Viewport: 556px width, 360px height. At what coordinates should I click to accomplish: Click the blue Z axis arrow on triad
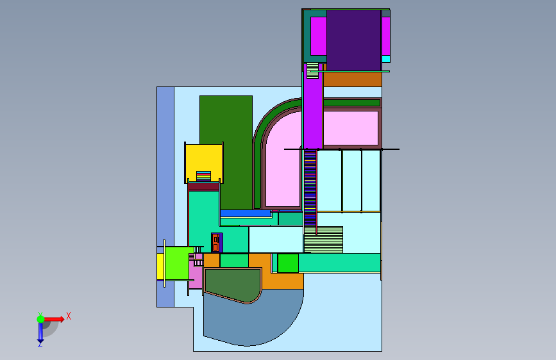tap(40, 333)
